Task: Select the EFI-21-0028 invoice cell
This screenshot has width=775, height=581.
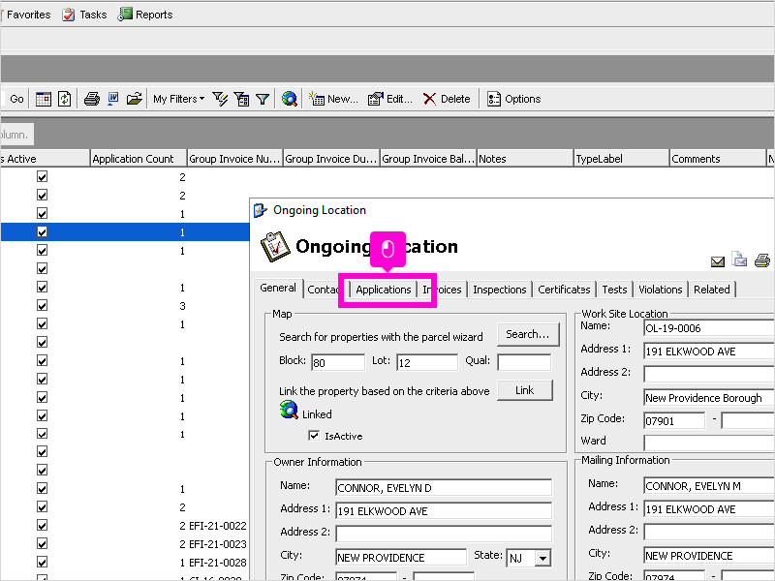Action: (217, 563)
